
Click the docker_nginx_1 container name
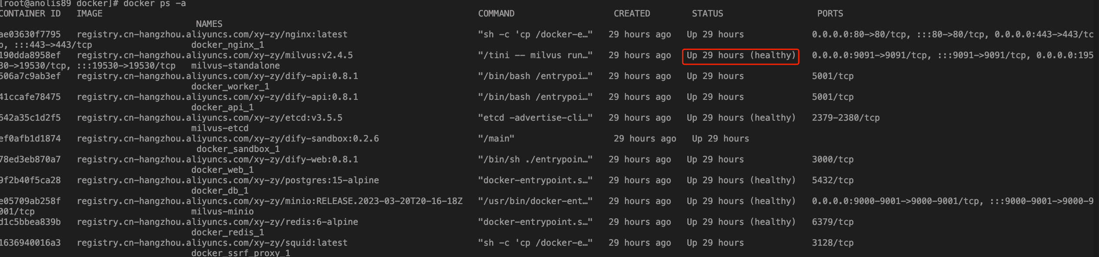pyautogui.click(x=227, y=45)
